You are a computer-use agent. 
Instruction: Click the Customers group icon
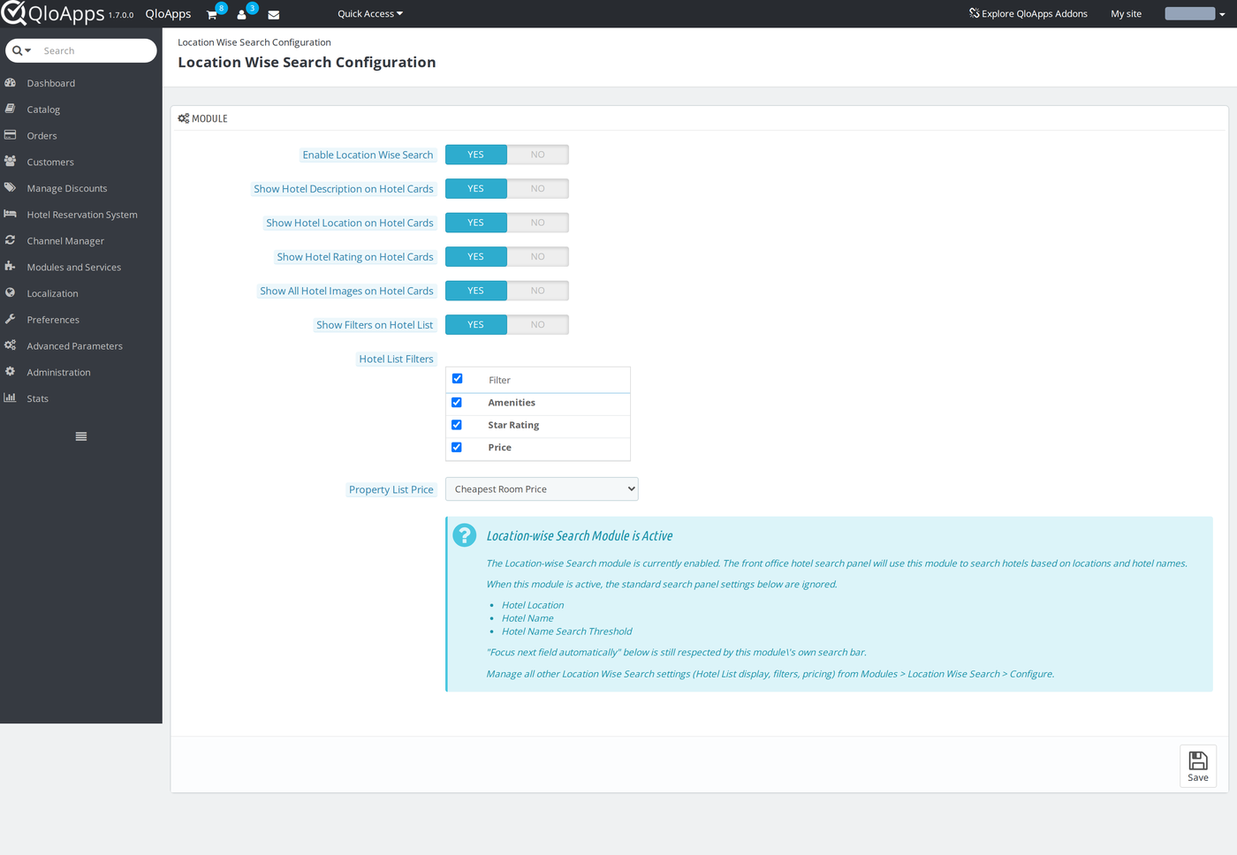[x=11, y=162]
